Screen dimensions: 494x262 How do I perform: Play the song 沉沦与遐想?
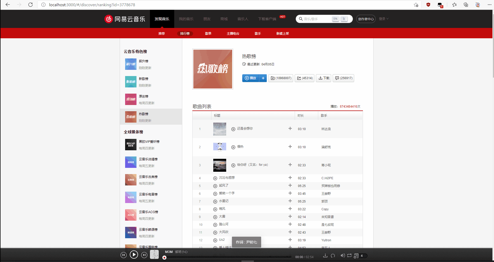(x=215, y=178)
